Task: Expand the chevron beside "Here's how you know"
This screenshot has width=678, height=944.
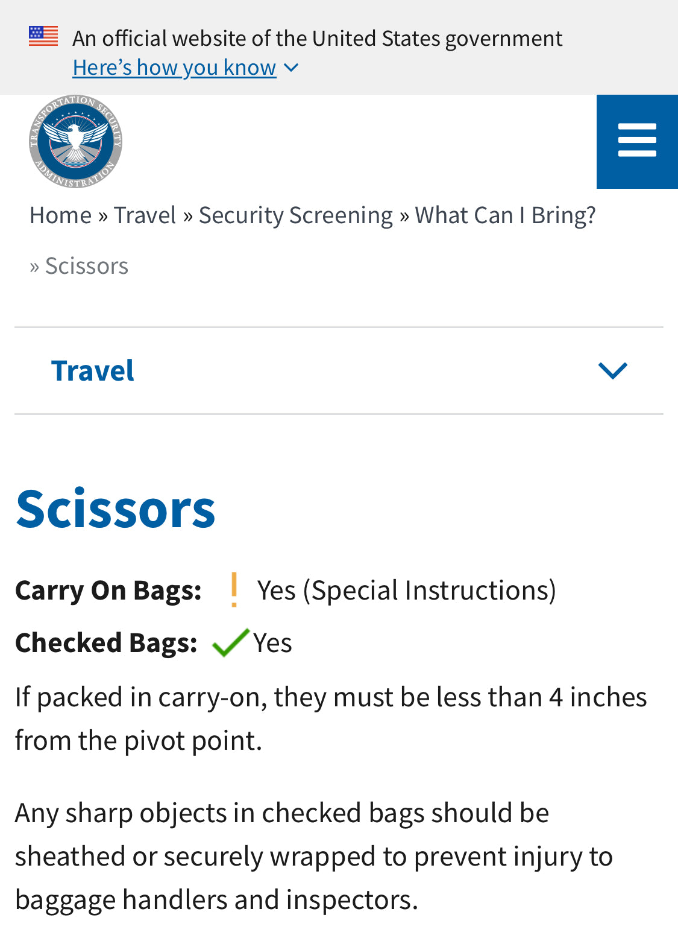Action: tap(291, 68)
